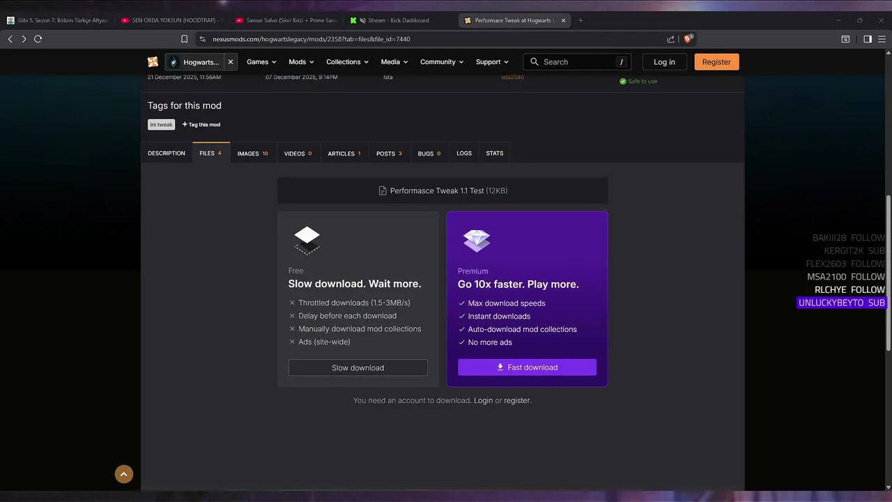Open the Articles tab

click(344, 153)
